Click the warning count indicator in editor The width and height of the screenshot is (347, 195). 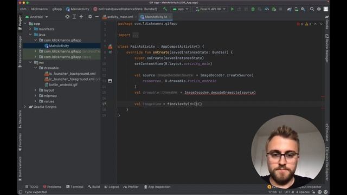click(x=309, y=24)
